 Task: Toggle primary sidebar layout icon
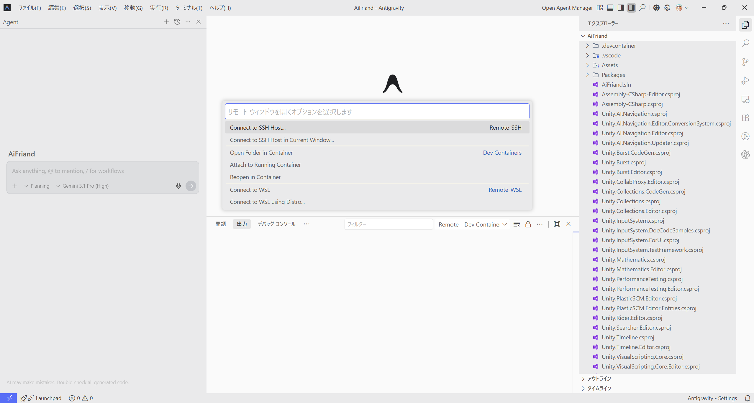tap(621, 8)
